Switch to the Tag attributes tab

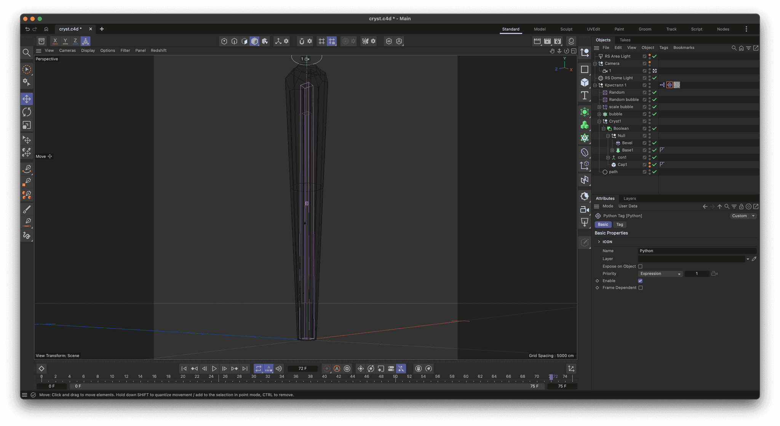(620, 225)
